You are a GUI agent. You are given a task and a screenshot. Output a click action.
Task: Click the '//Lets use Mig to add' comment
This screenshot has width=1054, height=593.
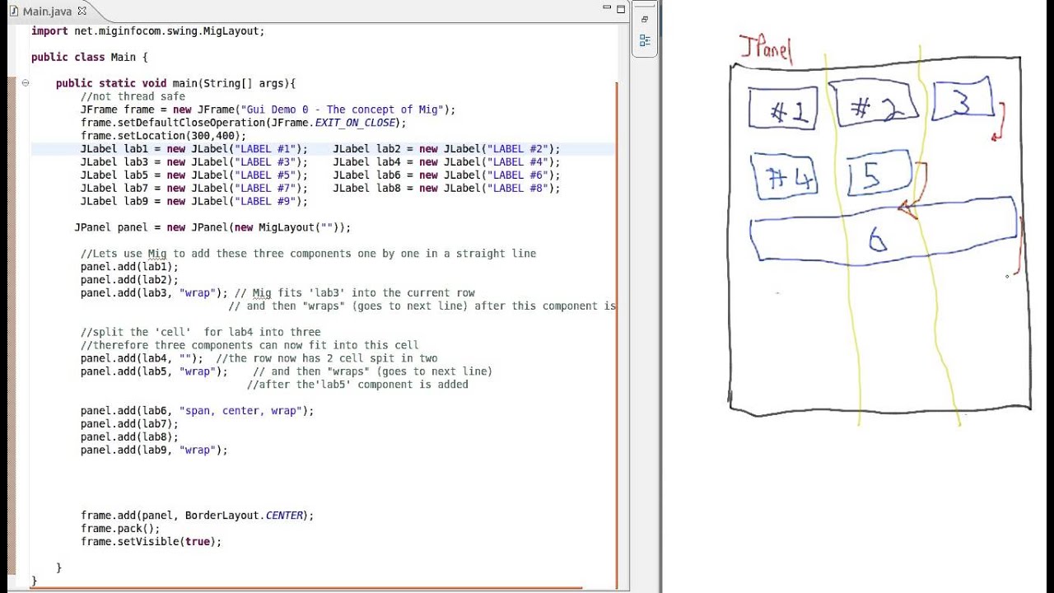pos(308,254)
